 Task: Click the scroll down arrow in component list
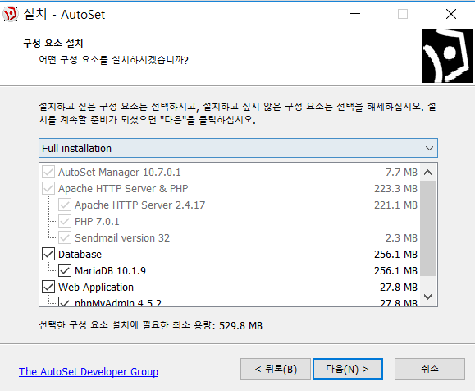tap(427, 297)
